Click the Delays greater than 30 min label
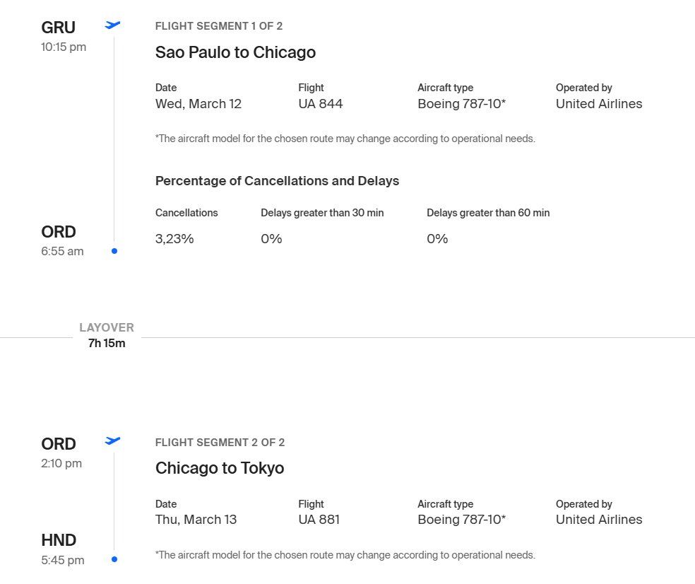 322,213
